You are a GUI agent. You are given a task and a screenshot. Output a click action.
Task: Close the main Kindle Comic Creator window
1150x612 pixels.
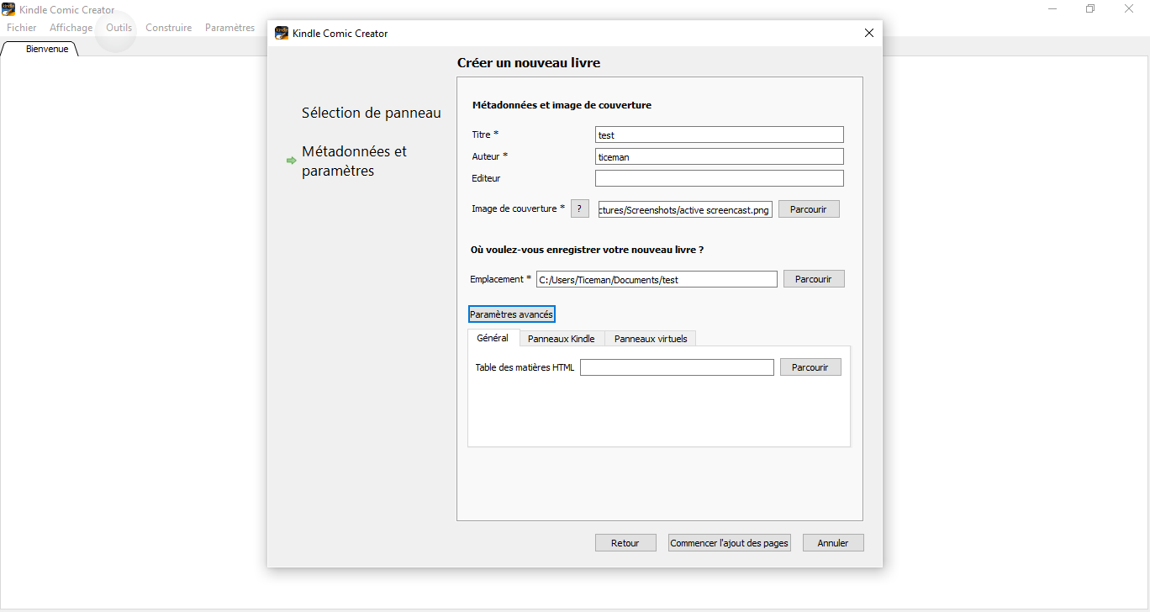[1129, 8]
